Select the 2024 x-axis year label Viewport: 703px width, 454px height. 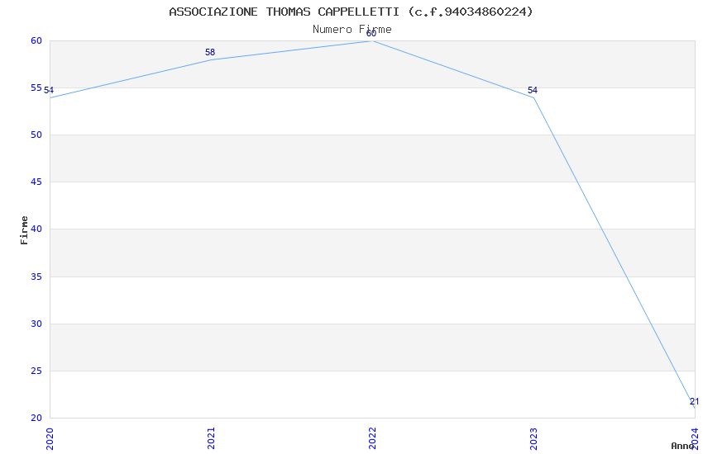point(695,438)
